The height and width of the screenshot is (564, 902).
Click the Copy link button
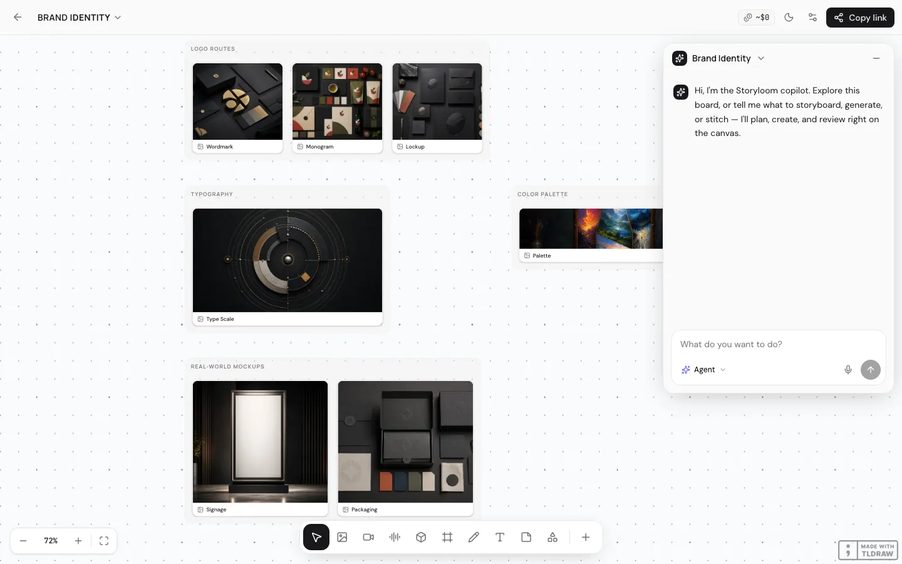click(x=860, y=18)
